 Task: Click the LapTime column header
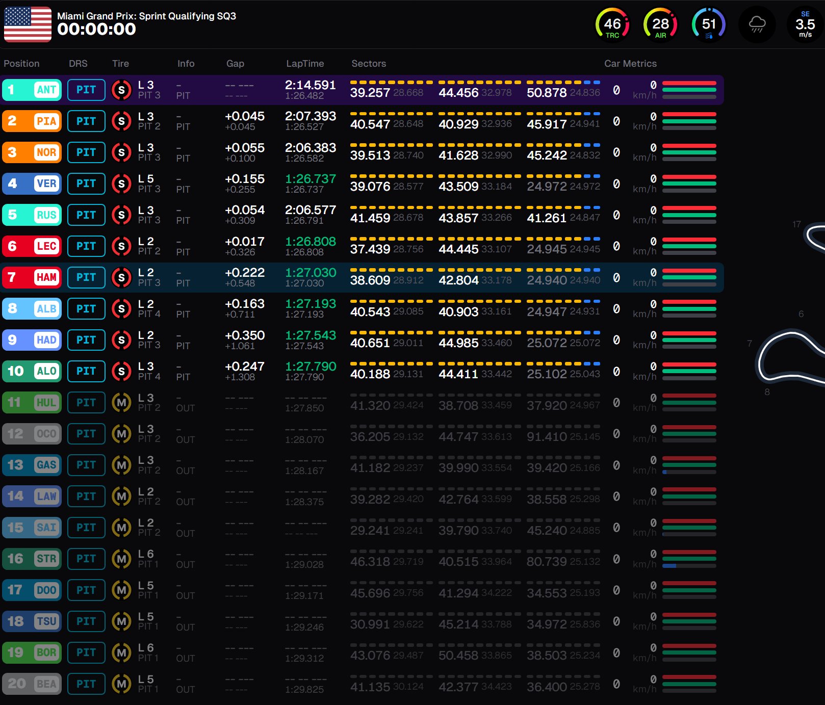point(305,64)
